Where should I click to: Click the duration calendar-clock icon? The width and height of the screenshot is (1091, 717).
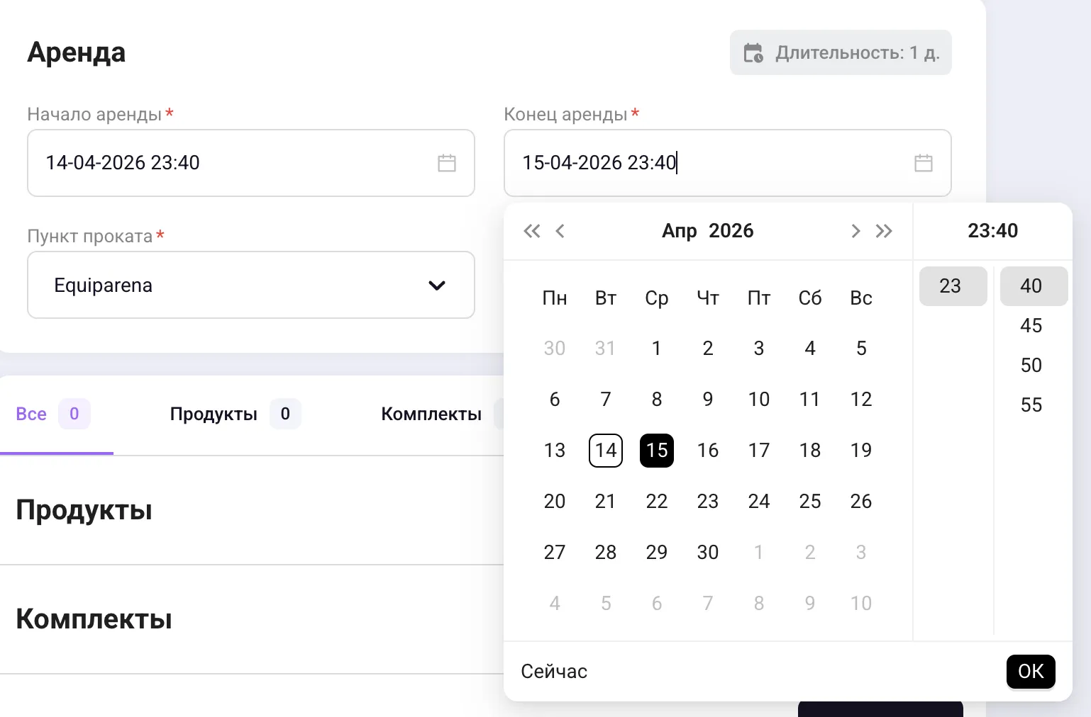click(x=753, y=53)
